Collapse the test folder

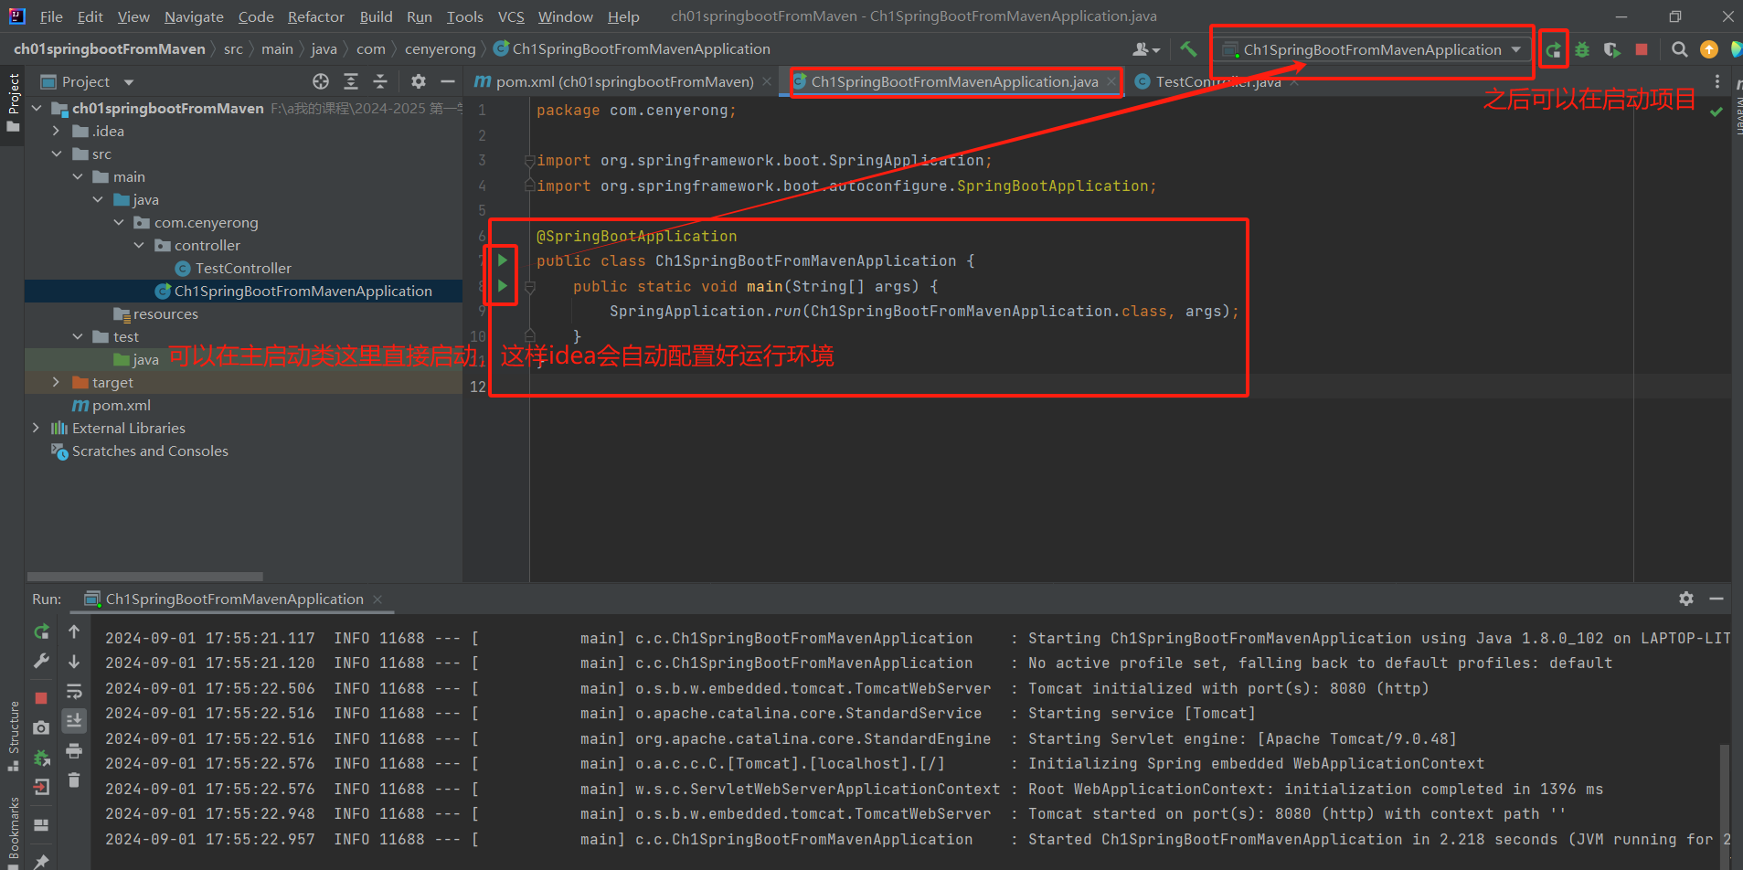tap(77, 336)
